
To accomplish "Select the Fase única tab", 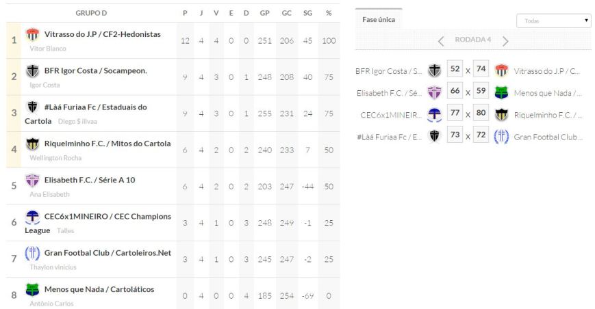I will coord(379,19).
